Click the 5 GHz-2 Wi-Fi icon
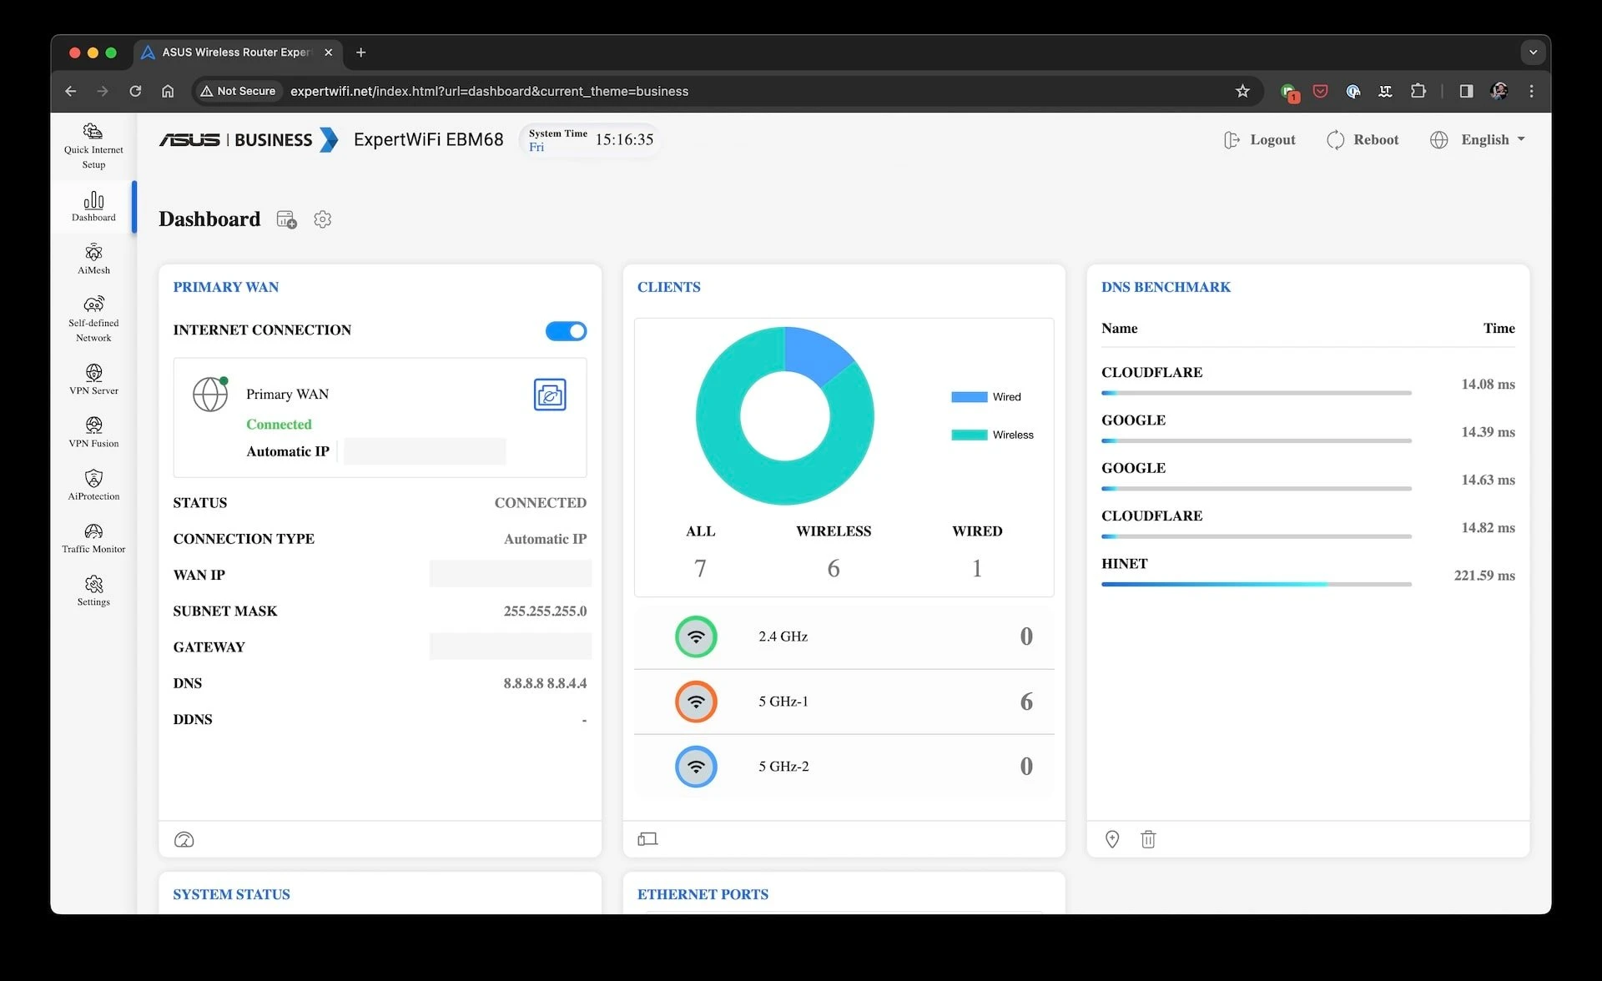Viewport: 1602px width, 981px height. (696, 767)
